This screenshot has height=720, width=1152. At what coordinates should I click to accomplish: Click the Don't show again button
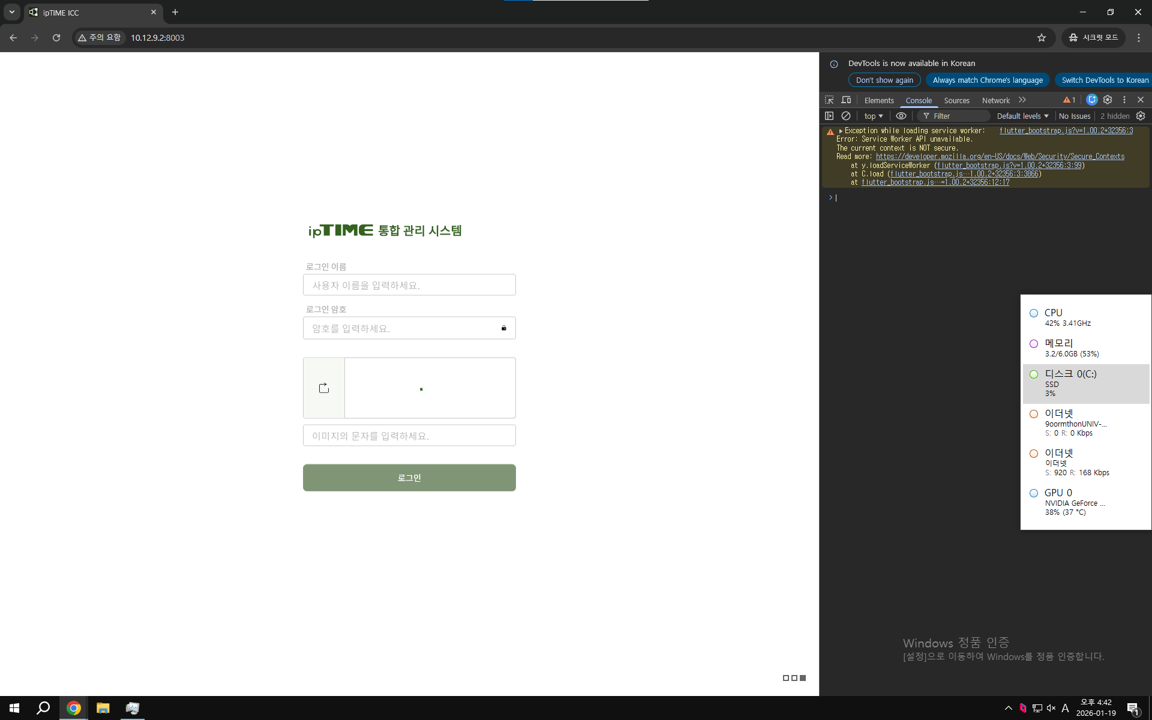click(884, 80)
